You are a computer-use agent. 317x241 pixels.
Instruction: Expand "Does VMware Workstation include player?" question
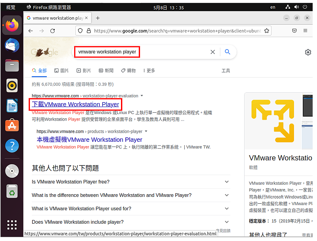(131, 222)
